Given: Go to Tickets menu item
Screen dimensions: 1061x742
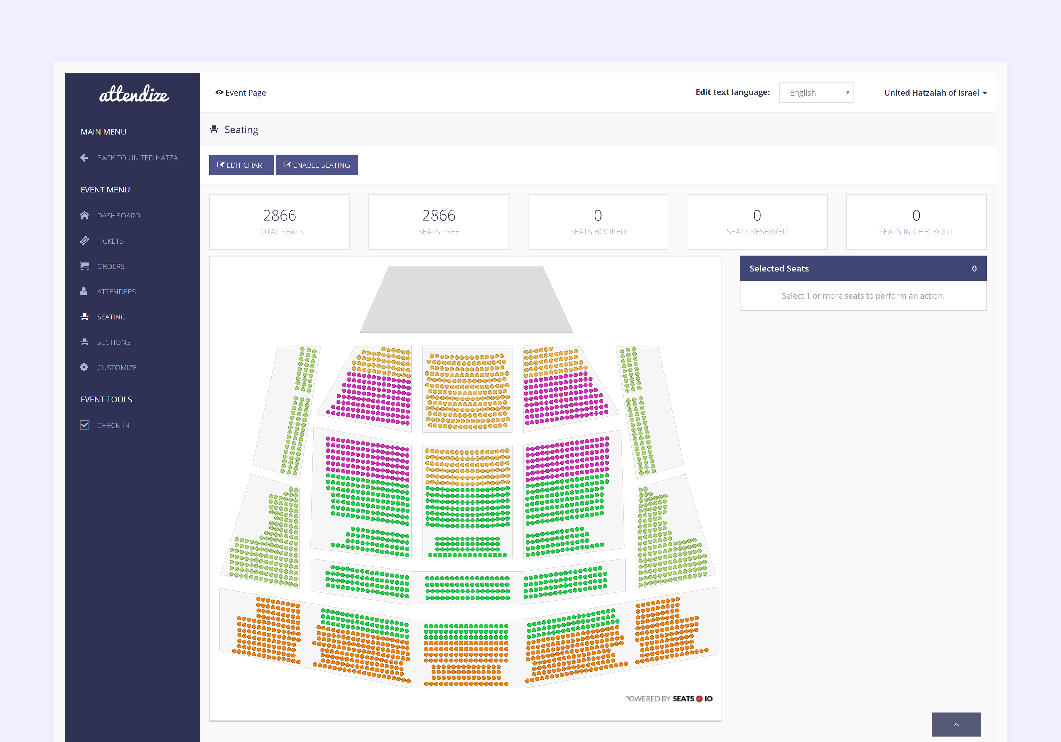Looking at the screenshot, I should click(x=110, y=241).
